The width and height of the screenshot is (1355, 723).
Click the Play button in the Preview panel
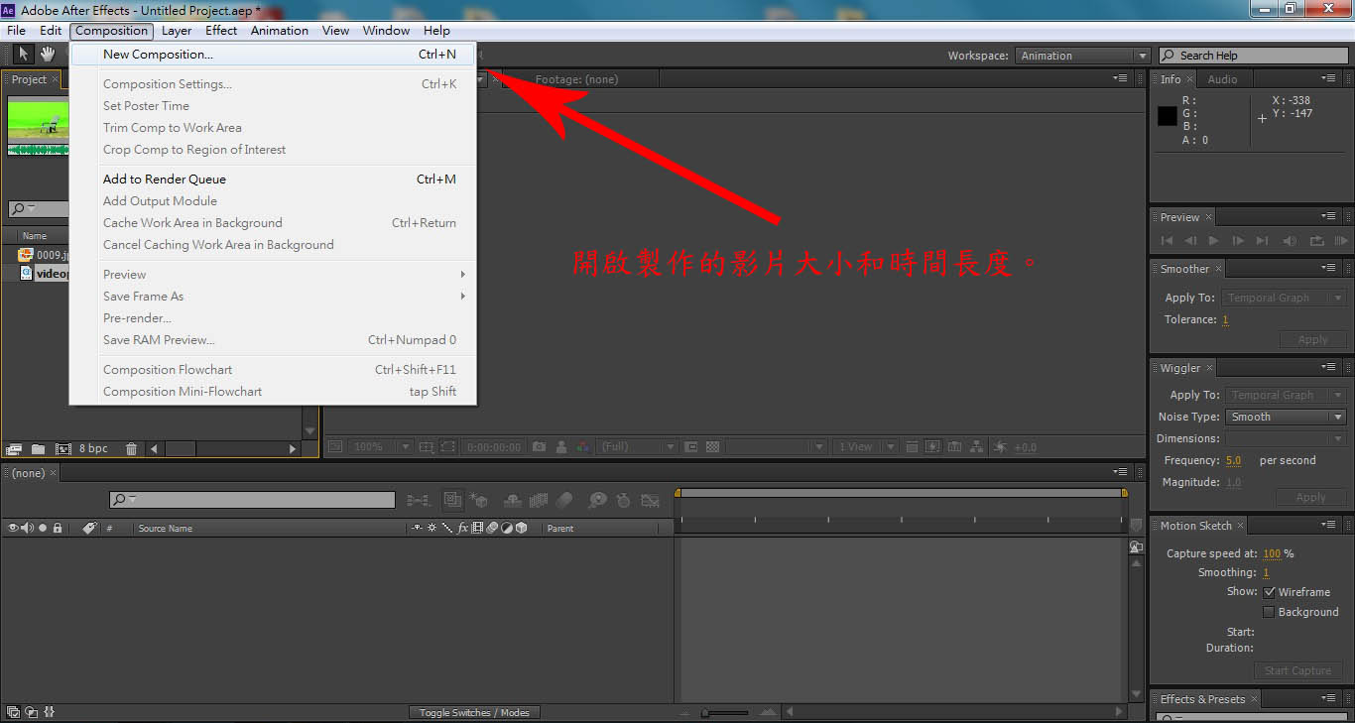click(x=1213, y=241)
